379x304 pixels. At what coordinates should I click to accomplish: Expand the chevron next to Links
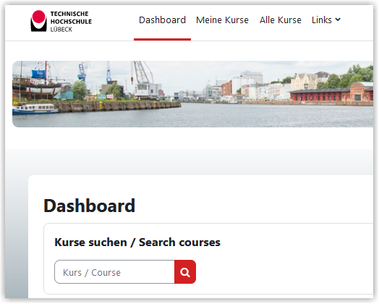338,20
